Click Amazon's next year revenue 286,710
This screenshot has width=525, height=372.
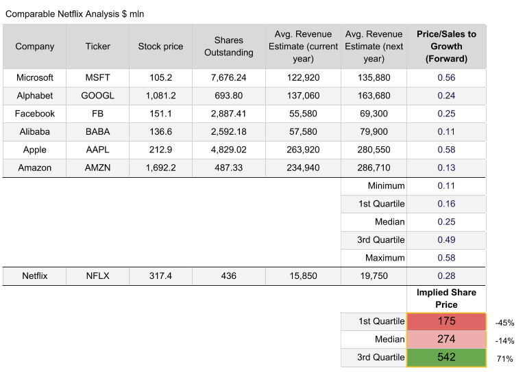tap(374, 168)
